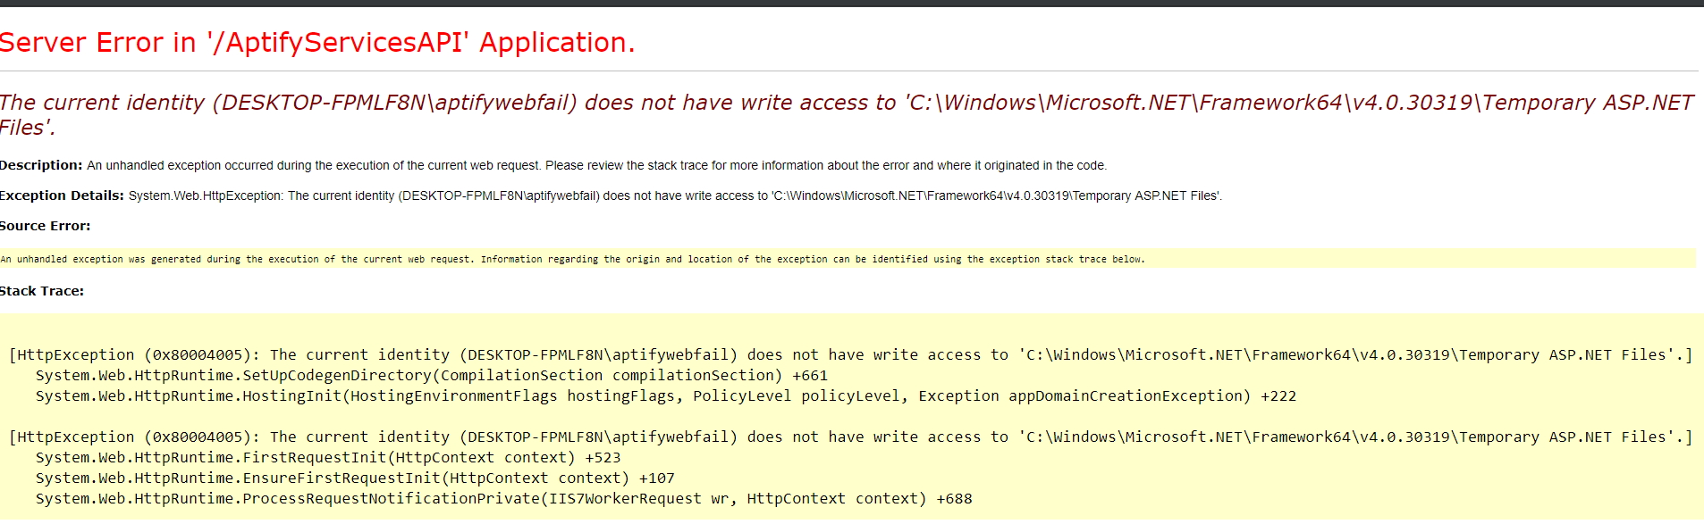Click the '+688' offset in the last trace line
This screenshot has height=524, width=1704.
(954, 499)
